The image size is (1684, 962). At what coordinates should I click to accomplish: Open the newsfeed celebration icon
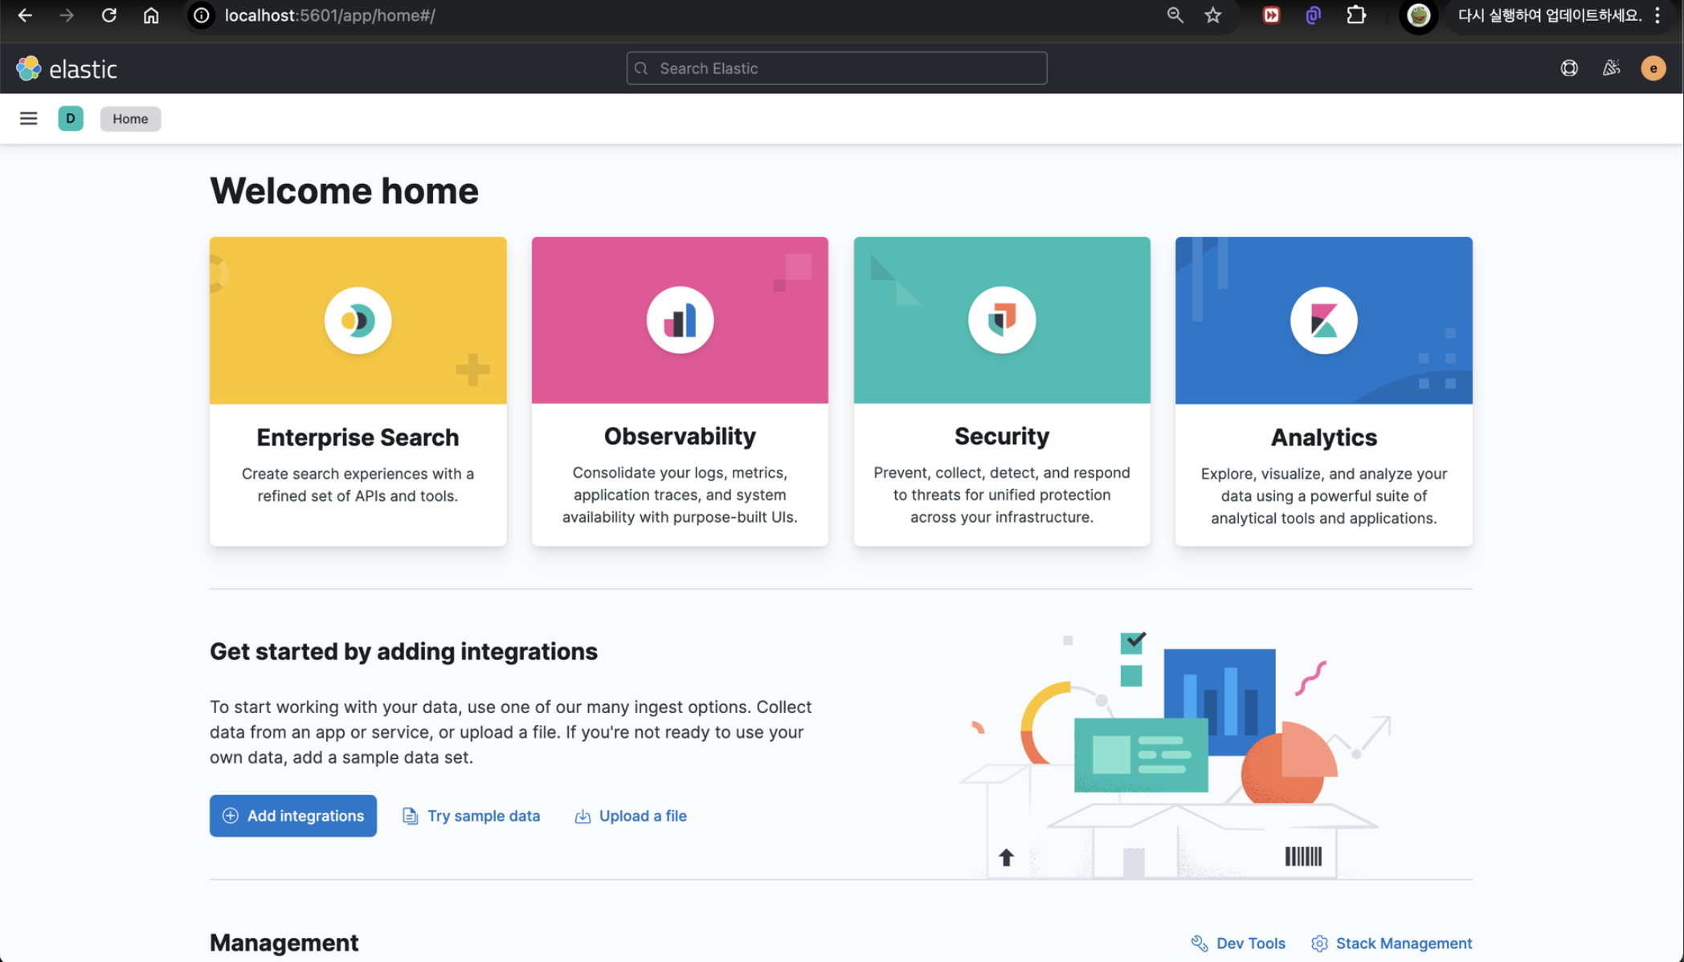[x=1611, y=69]
